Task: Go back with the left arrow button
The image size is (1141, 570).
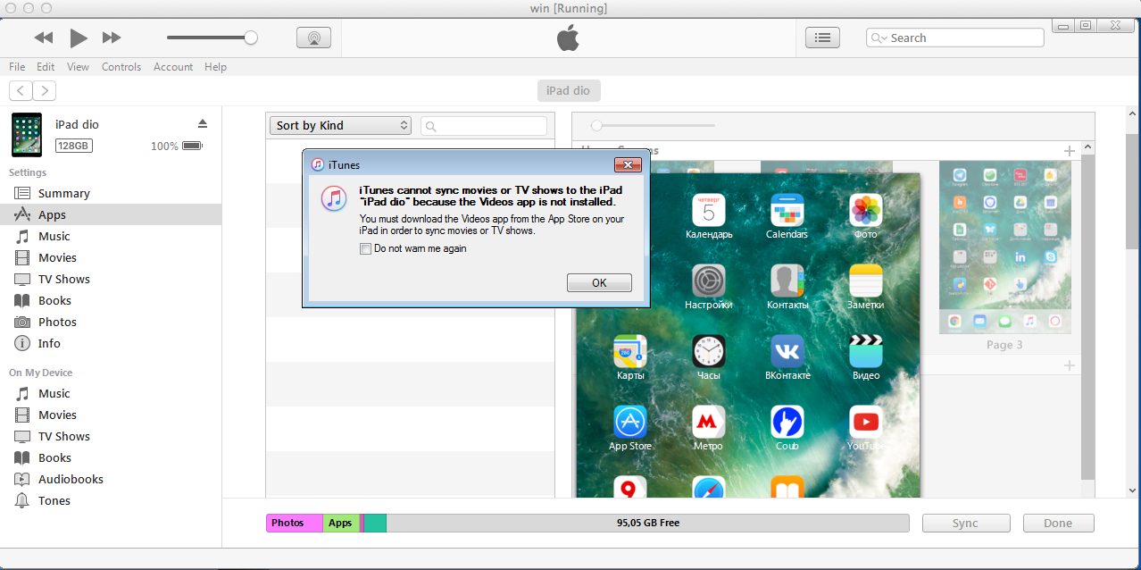Action: pyautogui.click(x=21, y=90)
